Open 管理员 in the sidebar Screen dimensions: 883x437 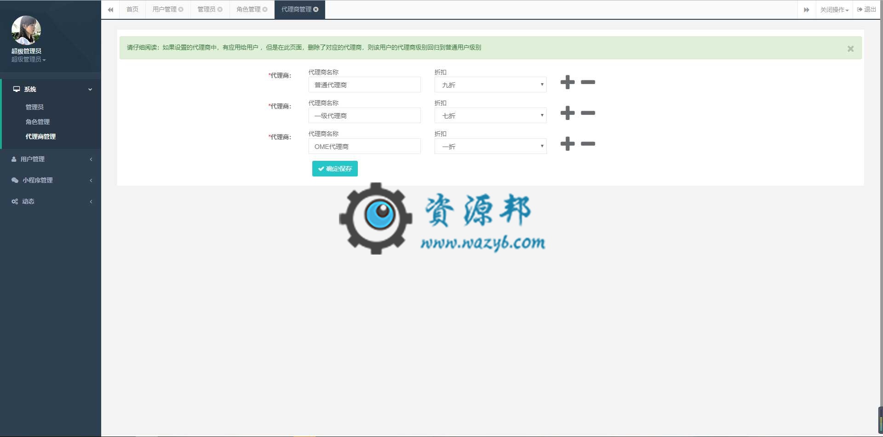[34, 107]
